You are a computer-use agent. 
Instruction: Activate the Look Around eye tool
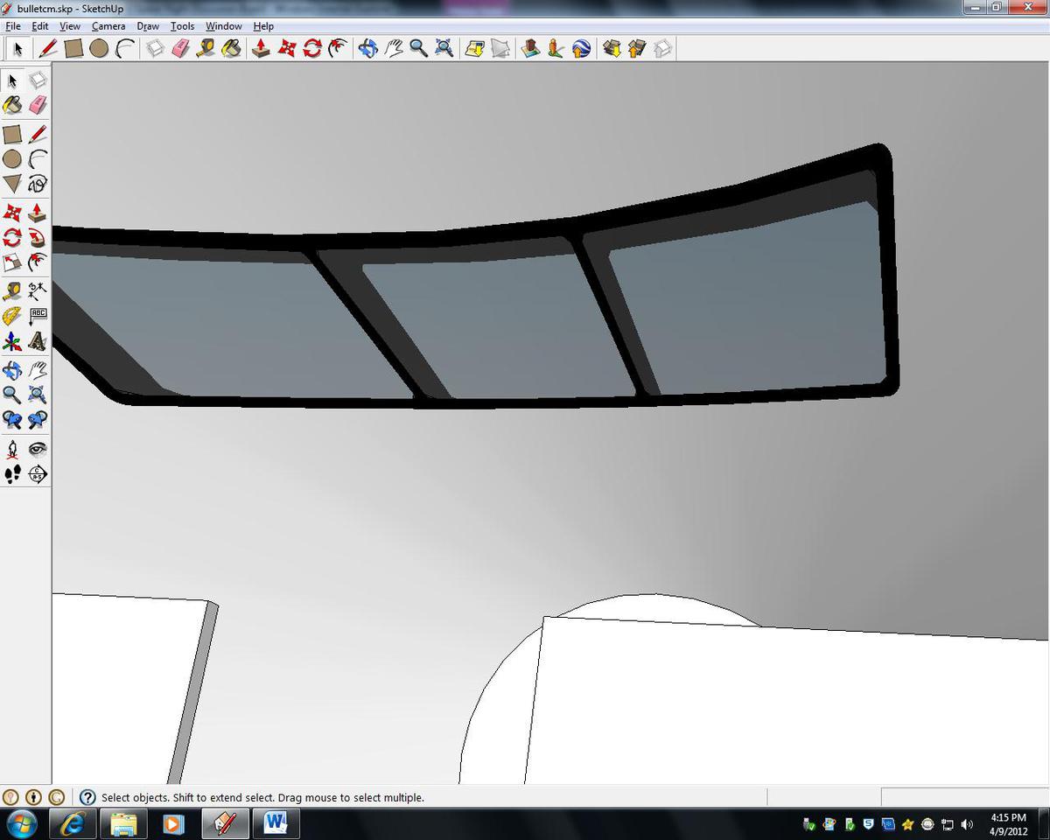[x=38, y=449]
